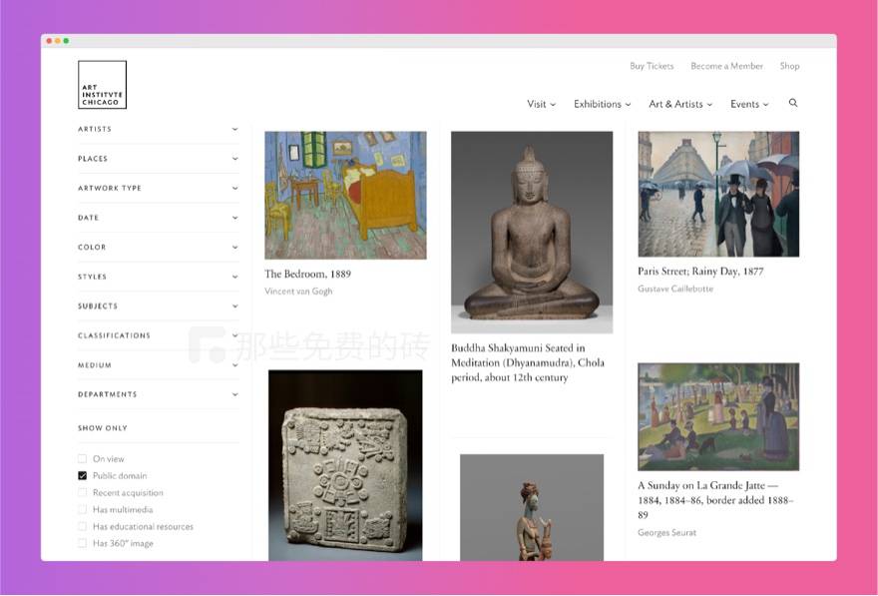Open the search magnifier icon

coord(793,103)
